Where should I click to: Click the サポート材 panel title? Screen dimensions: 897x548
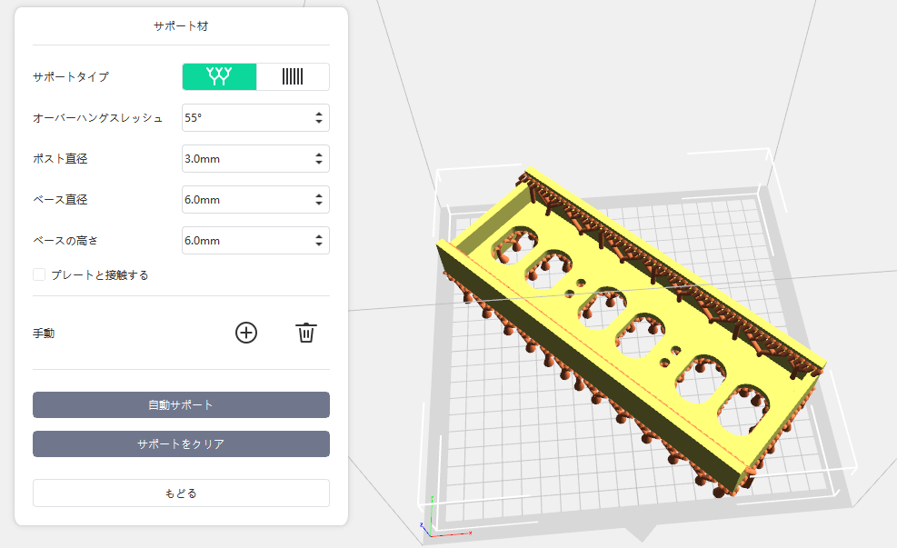(181, 26)
